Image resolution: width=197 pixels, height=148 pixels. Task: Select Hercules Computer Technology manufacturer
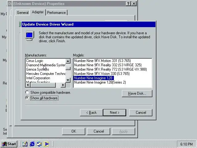point(46,74)
